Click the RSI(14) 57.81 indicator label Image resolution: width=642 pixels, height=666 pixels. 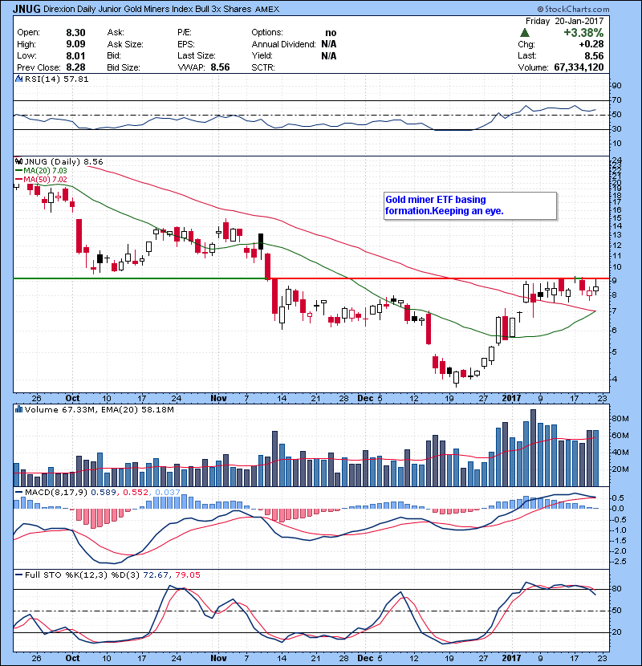(x=56, y=79)
